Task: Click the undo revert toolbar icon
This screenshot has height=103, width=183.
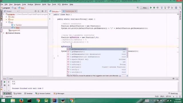Action: pos(172,8)
